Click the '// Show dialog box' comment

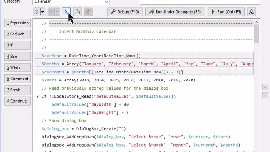[64, 121]
